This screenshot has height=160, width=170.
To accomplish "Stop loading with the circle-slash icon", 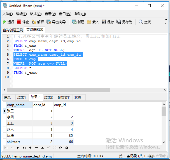I will 67,148.
